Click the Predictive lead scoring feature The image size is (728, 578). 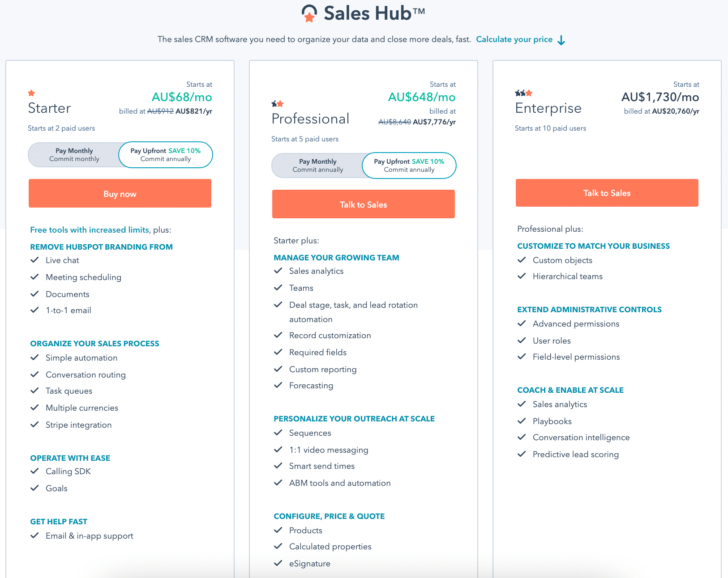click(576, 455)
